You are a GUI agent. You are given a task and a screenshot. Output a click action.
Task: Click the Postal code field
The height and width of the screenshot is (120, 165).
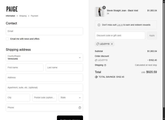pos(44,97)
